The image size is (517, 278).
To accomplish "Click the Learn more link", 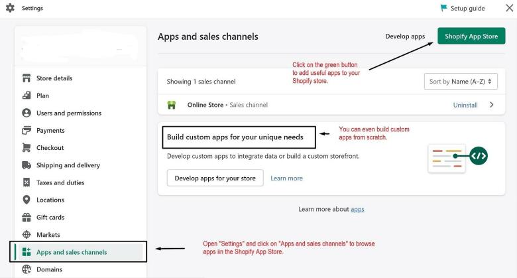I will 286,178.
